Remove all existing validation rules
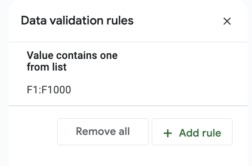The width and height of the screenshot is (252, 166). pos(103,132)
